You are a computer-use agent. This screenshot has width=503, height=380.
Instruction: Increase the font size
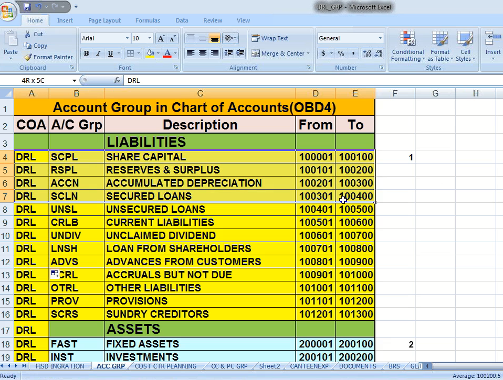point(161,38)
